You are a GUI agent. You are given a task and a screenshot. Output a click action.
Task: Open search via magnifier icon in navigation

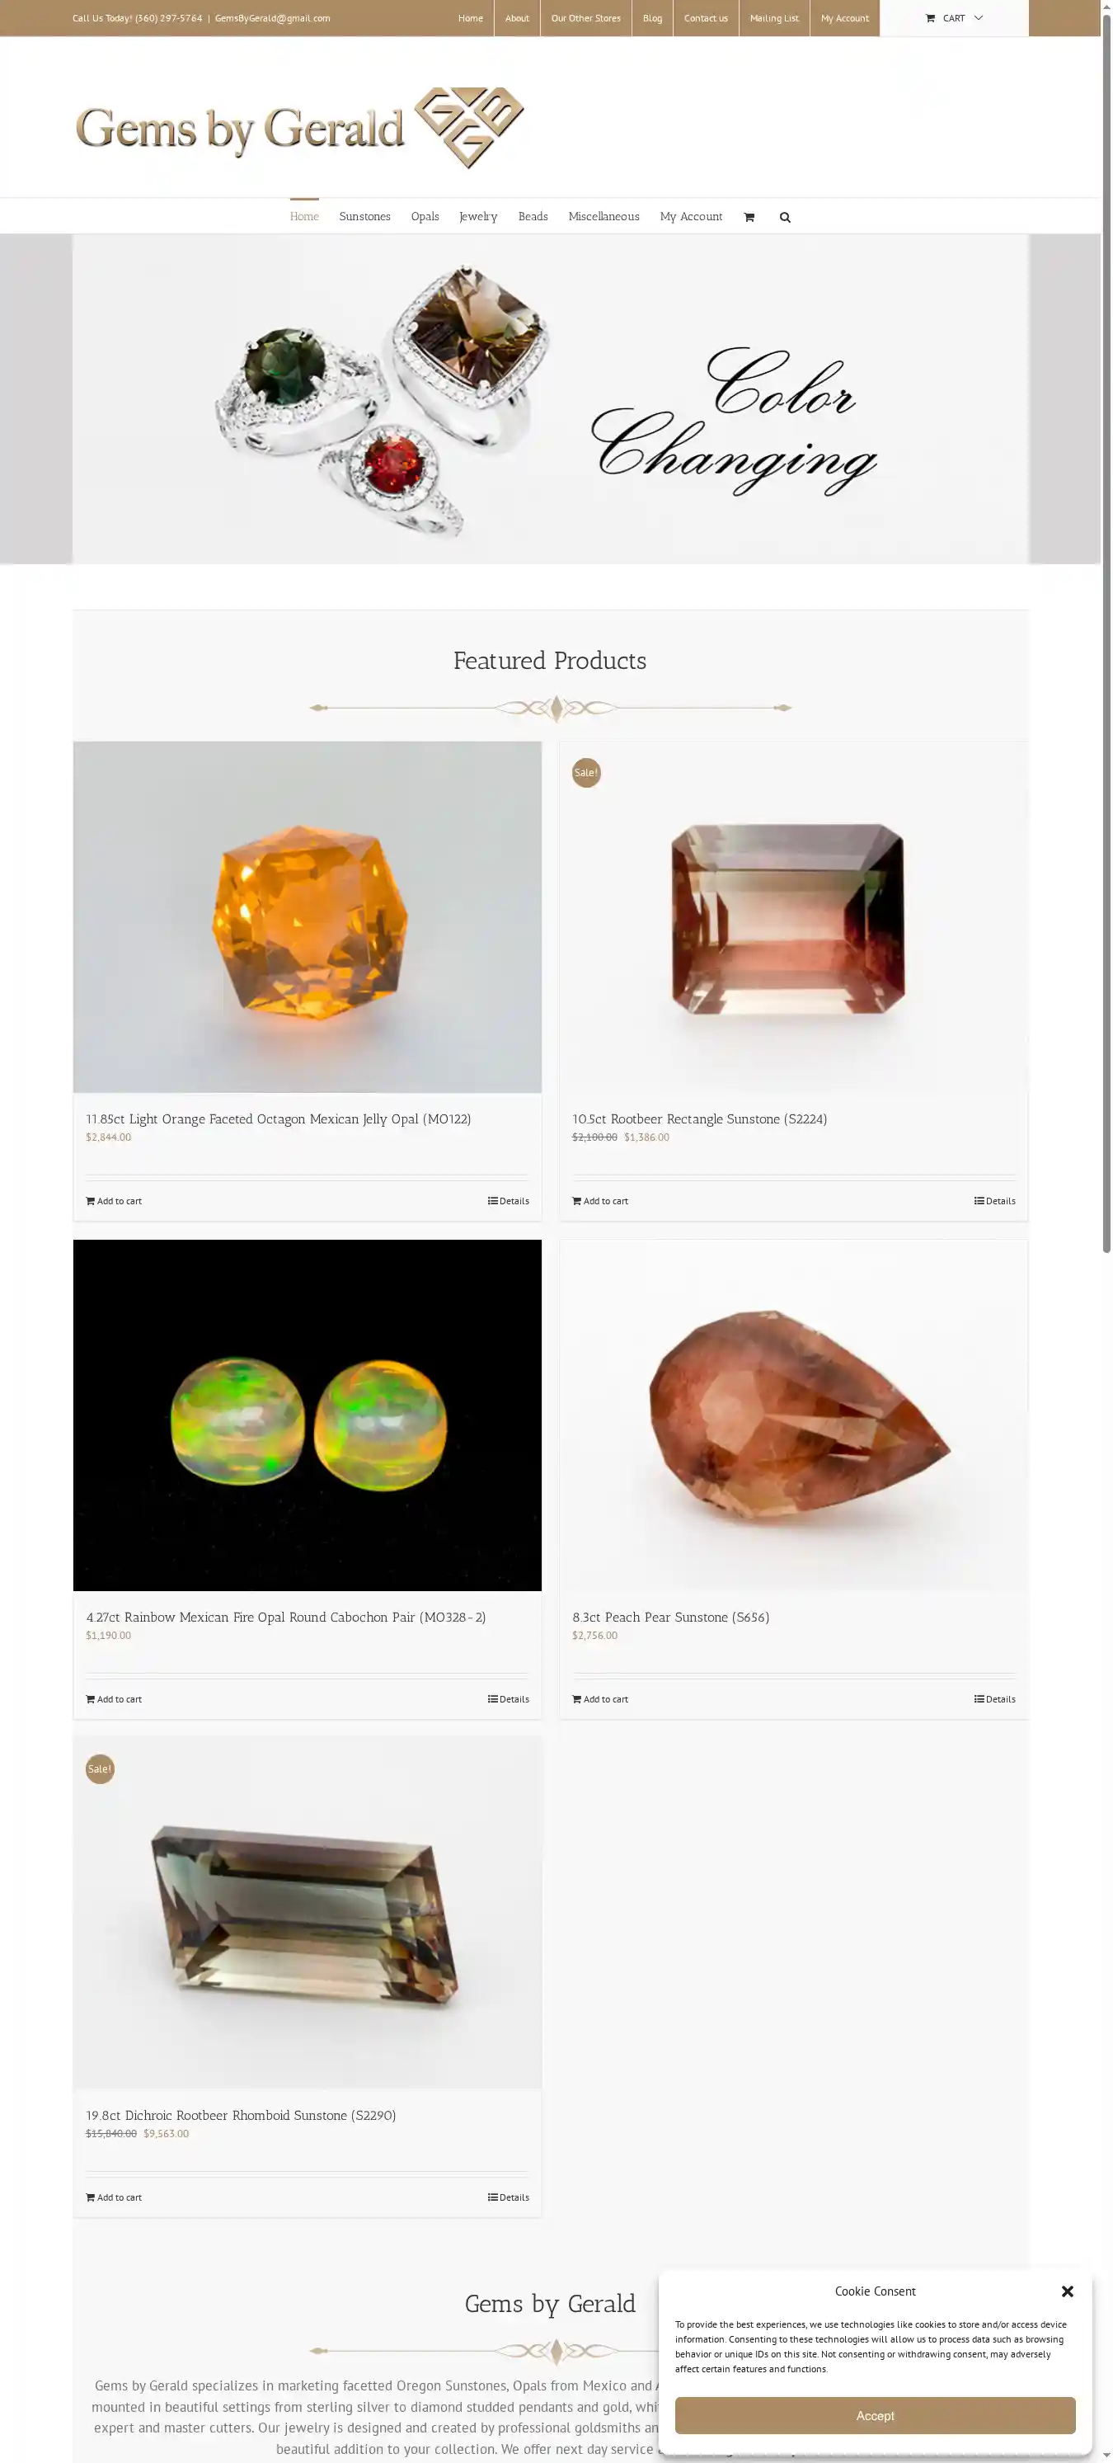click(786, 217)
